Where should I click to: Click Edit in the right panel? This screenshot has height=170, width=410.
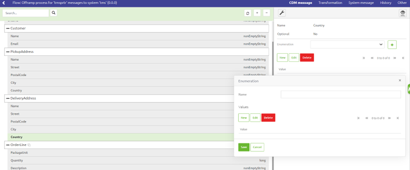[x=294, y=58]
